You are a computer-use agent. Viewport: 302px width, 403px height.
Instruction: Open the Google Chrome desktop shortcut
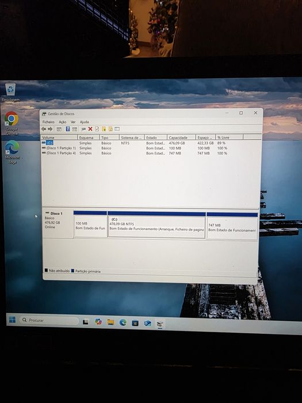[x=12, y=123]
